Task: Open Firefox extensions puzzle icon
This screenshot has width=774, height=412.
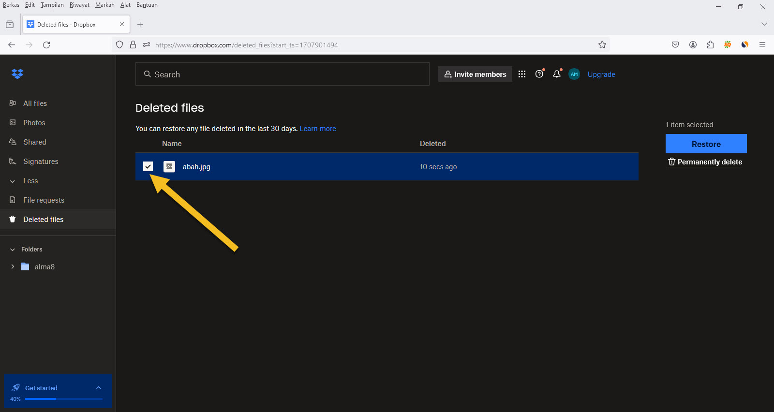Action: (710, 45)
